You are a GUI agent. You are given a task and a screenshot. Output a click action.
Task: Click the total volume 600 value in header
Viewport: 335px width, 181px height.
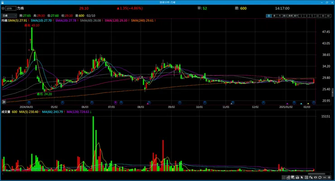[244, 8]
